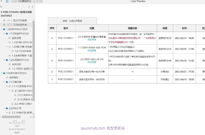Close the sitemap panel with X icon

[2, 1]
